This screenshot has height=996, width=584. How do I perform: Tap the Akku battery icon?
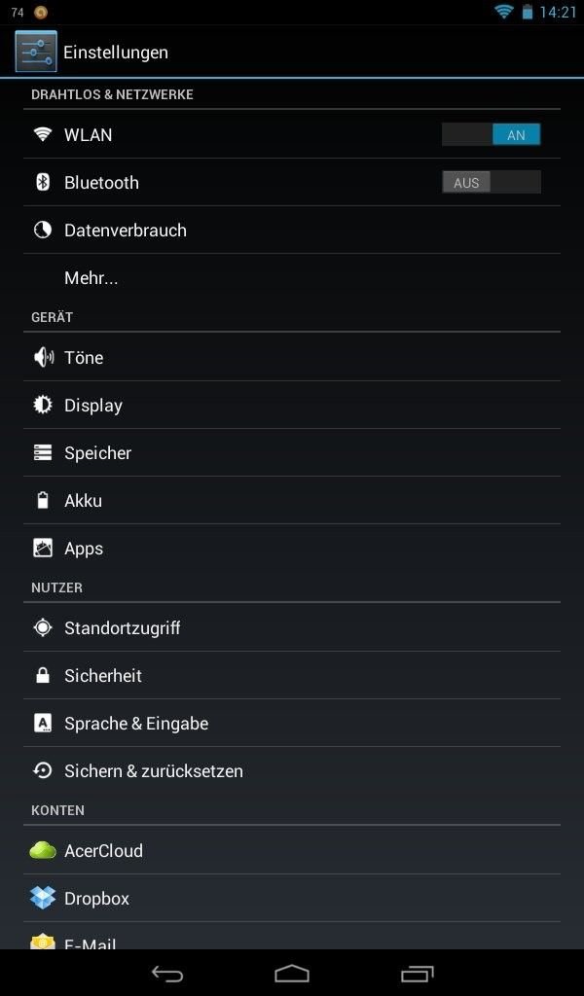click(x=43, y=501)
